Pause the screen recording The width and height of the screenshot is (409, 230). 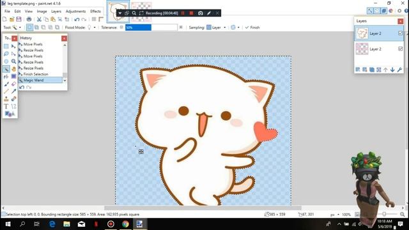point(183,13)
